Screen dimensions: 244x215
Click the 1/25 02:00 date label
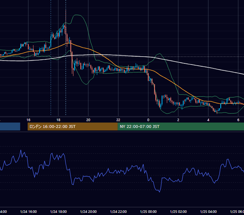coord(178,211)
